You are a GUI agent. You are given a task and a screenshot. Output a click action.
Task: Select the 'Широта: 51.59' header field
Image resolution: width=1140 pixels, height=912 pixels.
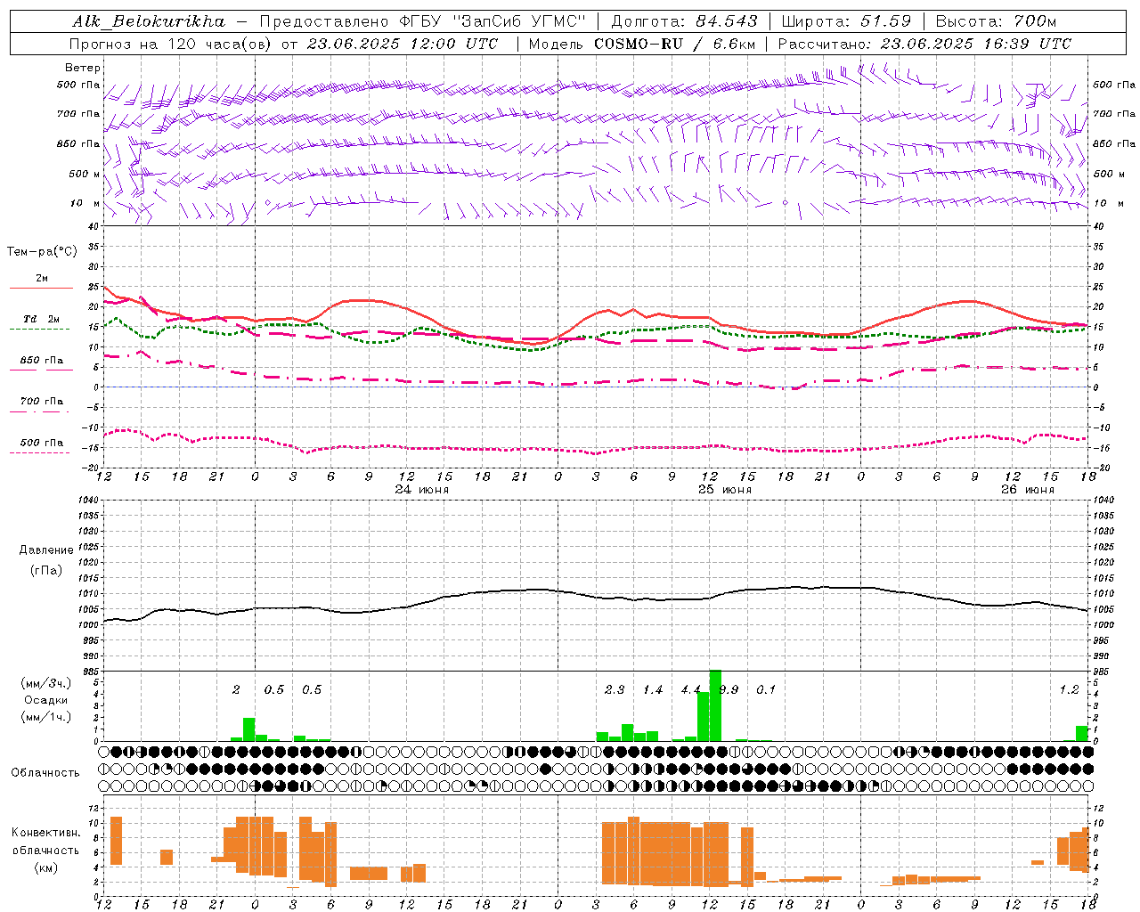pyautogui.click(x=846, y=20)
